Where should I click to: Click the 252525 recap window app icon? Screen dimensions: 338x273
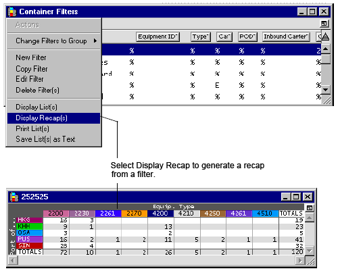pyautogui.click(x=14, y=197)
